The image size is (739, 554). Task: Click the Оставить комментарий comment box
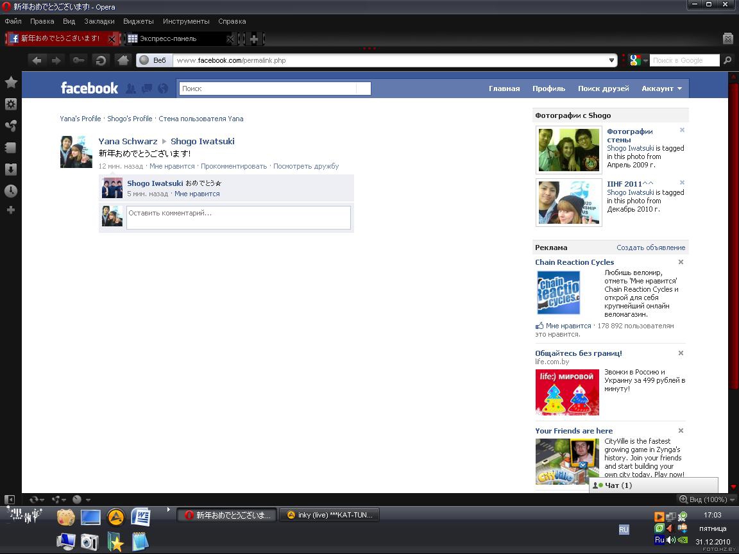(x=239, y=217)
